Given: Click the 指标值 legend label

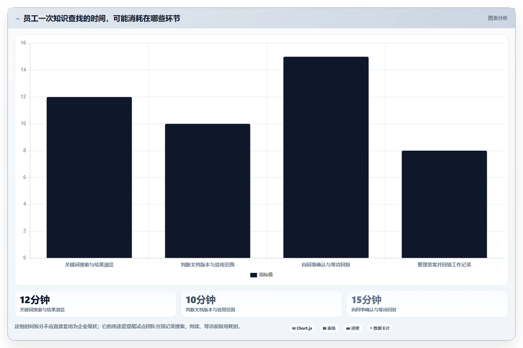Looking at the screenshot, I should (266, 275).
